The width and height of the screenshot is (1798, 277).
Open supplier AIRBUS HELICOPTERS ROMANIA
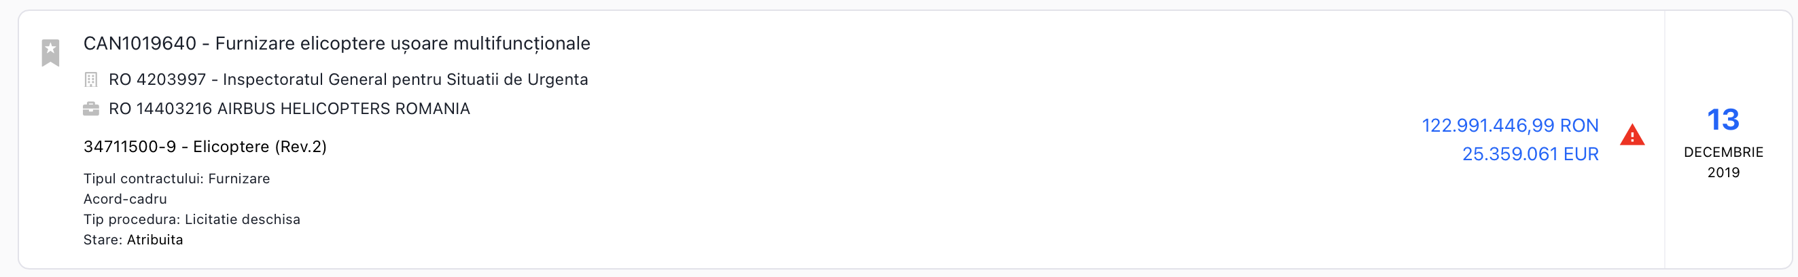pyautogui.click(x=343, y=109)
